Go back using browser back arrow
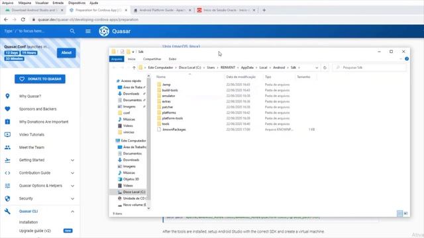Viewport: 424px width, 238px height. pyautogui.click(x=6, y=19)
